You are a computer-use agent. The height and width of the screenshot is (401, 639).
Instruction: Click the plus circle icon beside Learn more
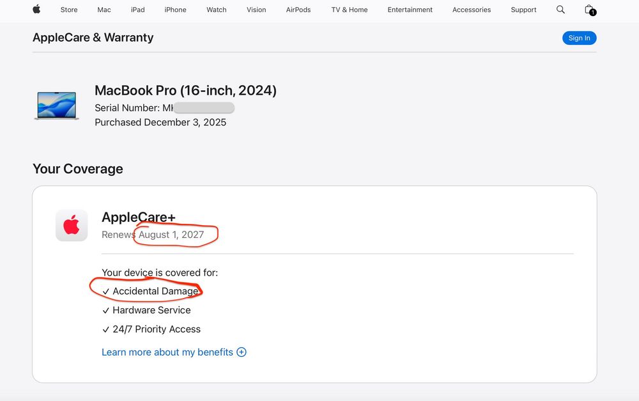tap(242, 352)
